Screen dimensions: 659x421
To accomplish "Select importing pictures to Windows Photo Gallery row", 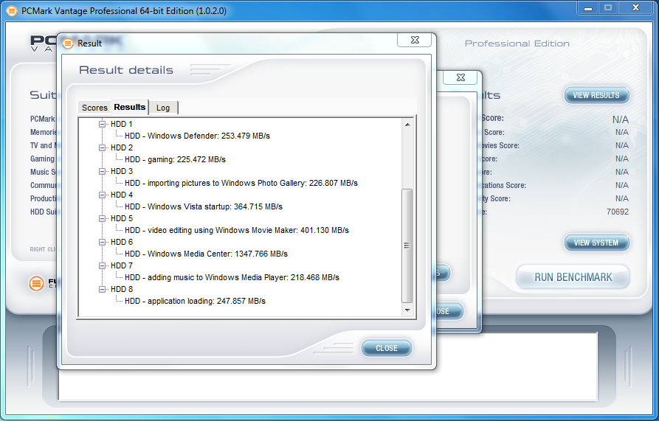I will coord(241,183).
